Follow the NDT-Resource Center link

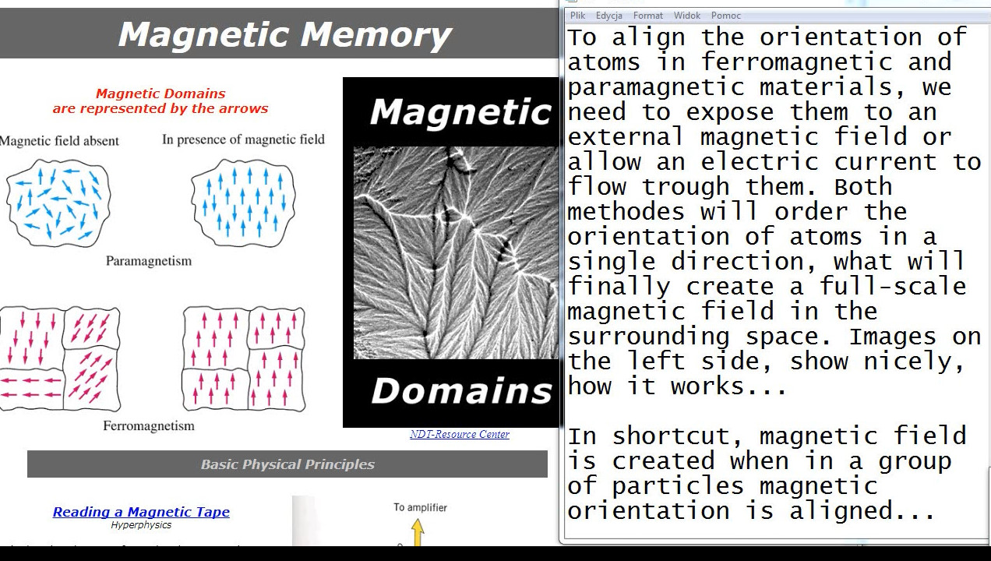pyautogui.click(x=459, y=435)
